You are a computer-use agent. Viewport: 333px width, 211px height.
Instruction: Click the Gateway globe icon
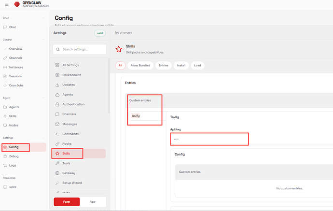(57, 173)
